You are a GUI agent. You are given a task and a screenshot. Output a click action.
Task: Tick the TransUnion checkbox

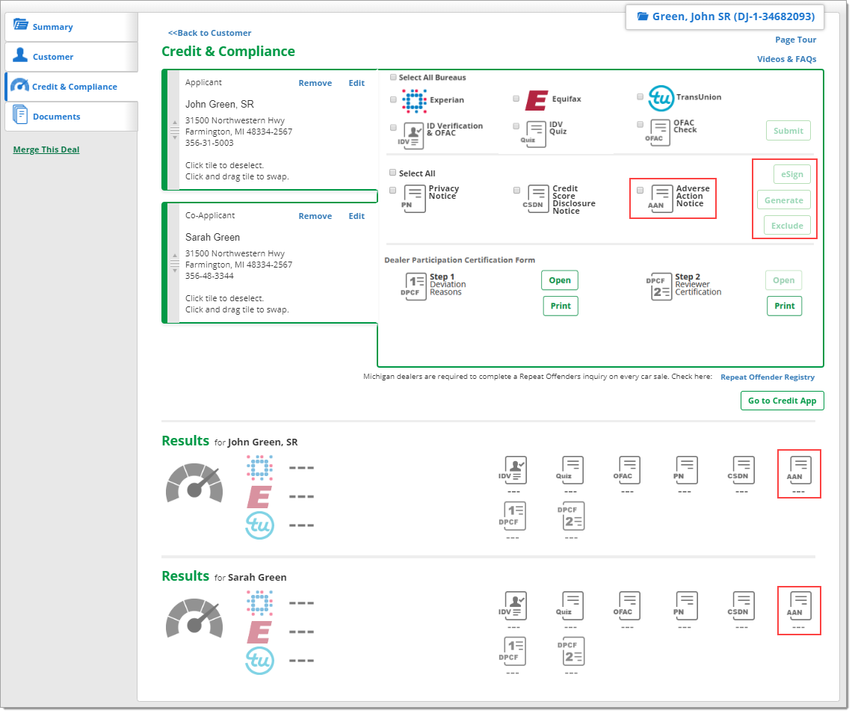point(640,96)
